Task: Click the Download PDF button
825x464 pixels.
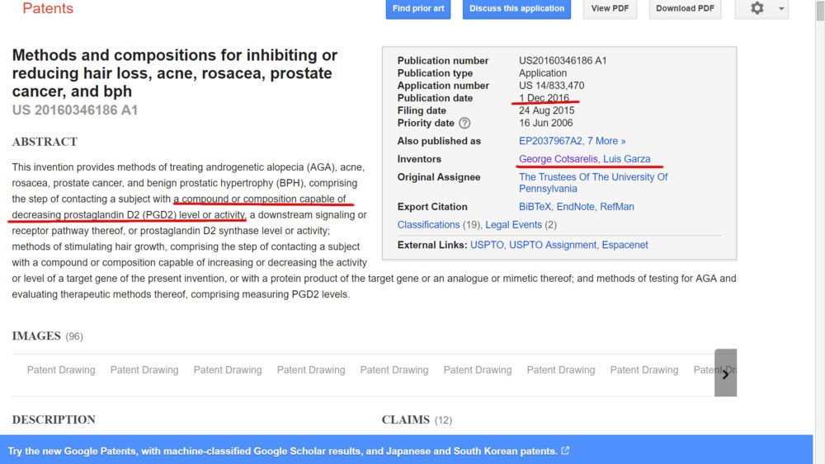Action: [x=685, y=8]
